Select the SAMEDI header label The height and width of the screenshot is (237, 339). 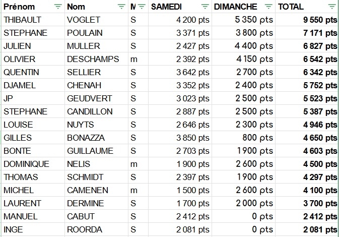pos(167,7)
